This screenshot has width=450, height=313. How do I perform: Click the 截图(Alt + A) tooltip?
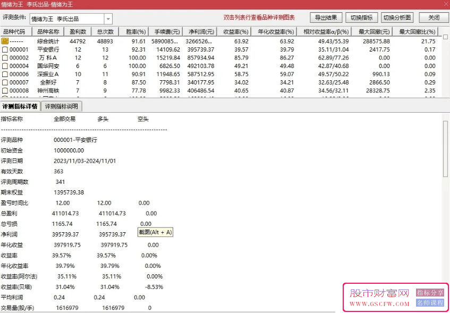[156, 232]
